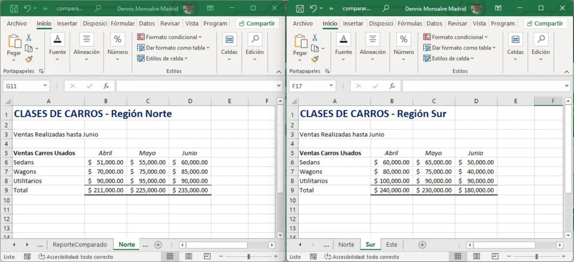Click Undo arrow in Región Sur window
Viewport: 574px width, 262px height.
coord(314,8)
